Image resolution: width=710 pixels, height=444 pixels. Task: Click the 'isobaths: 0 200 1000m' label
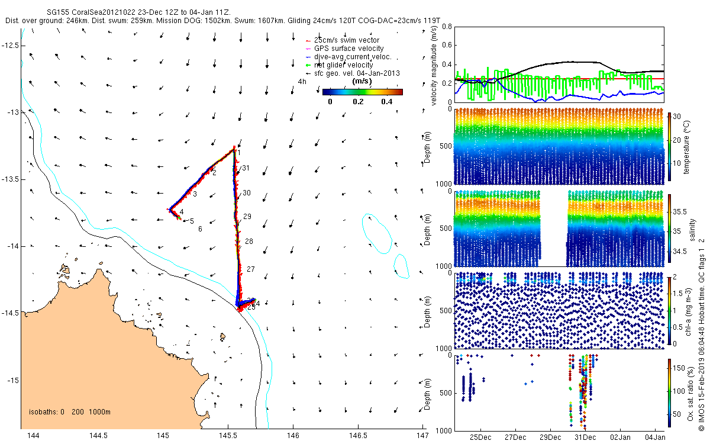click(70, 412)
